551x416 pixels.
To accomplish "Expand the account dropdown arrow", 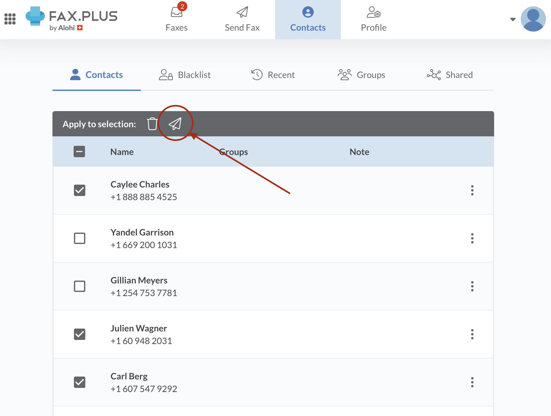I will tap(513, 19).
